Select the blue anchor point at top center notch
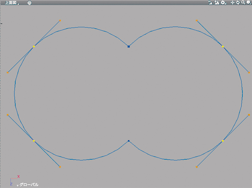Screen dimensions: 252x188 pos(129,47)
